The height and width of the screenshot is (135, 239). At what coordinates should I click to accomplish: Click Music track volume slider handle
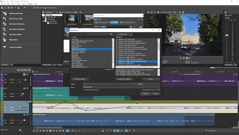click(23, 94)
